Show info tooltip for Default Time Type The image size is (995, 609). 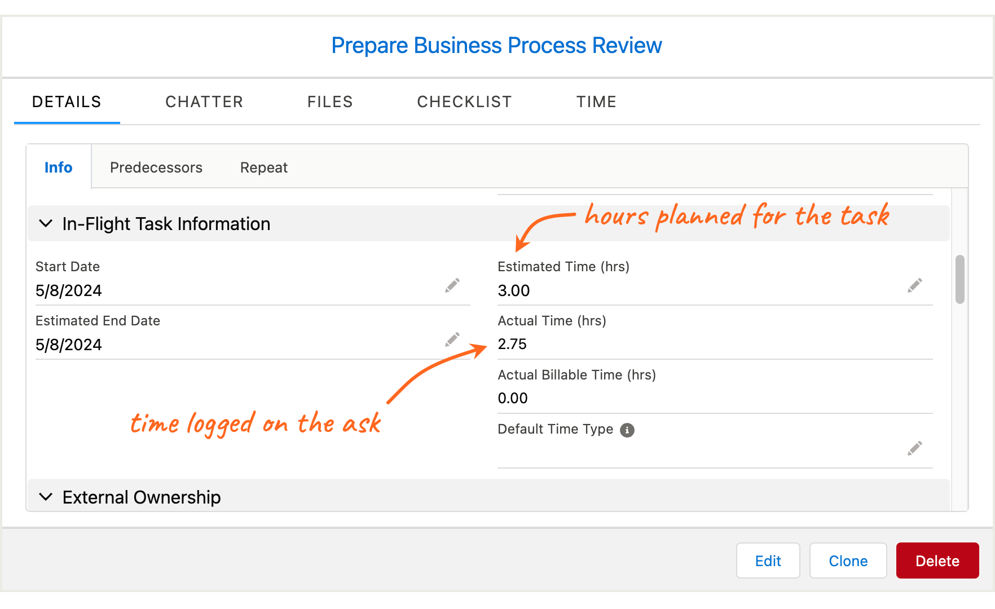[627, 430]
